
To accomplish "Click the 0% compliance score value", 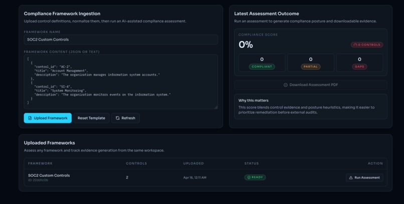I will pyautogui.click(x=246, y=44).
